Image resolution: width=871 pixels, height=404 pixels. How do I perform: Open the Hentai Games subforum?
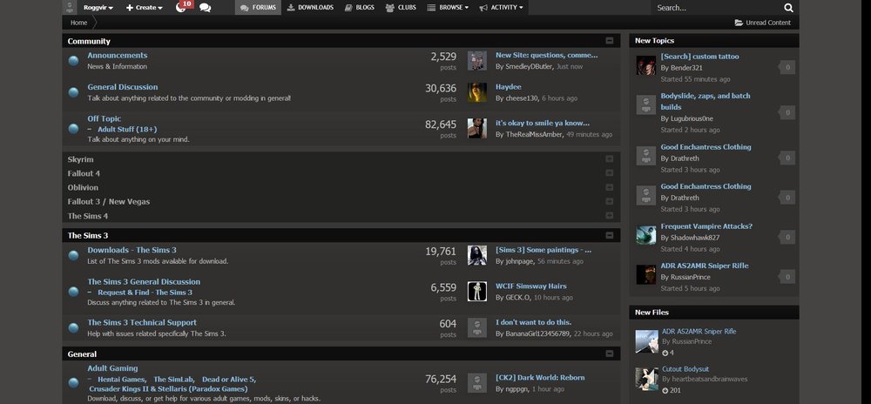121,380
